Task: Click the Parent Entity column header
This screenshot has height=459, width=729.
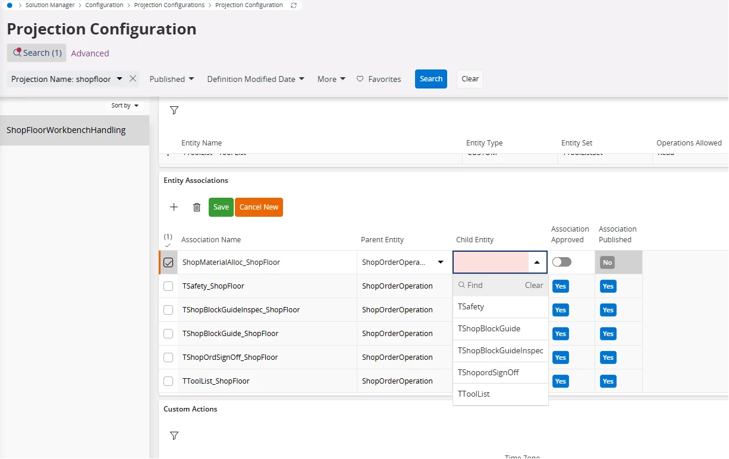Action: (382, 240)
